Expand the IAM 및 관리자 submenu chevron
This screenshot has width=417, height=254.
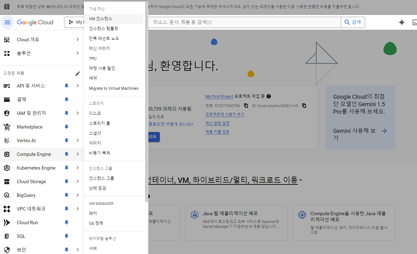tap(78, 113)
